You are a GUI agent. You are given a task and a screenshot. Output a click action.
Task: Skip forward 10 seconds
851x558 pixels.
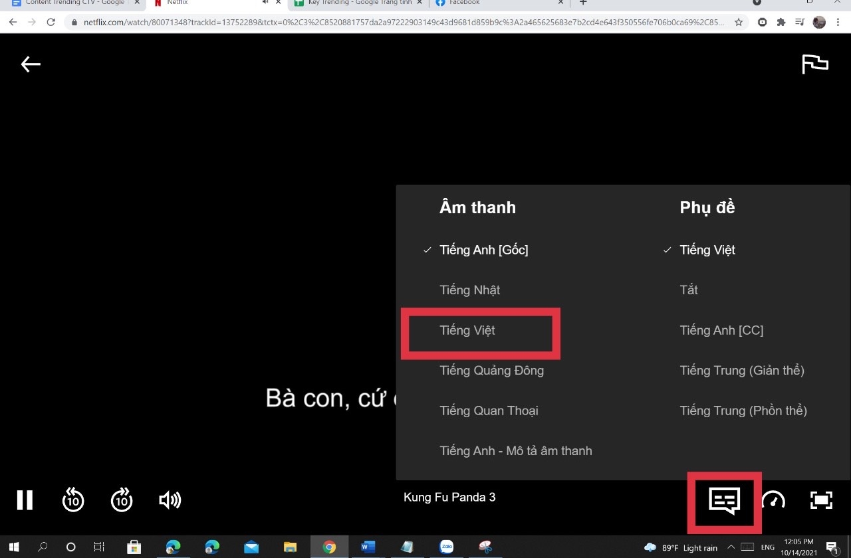pyautogui.click(x=122, y=500)
